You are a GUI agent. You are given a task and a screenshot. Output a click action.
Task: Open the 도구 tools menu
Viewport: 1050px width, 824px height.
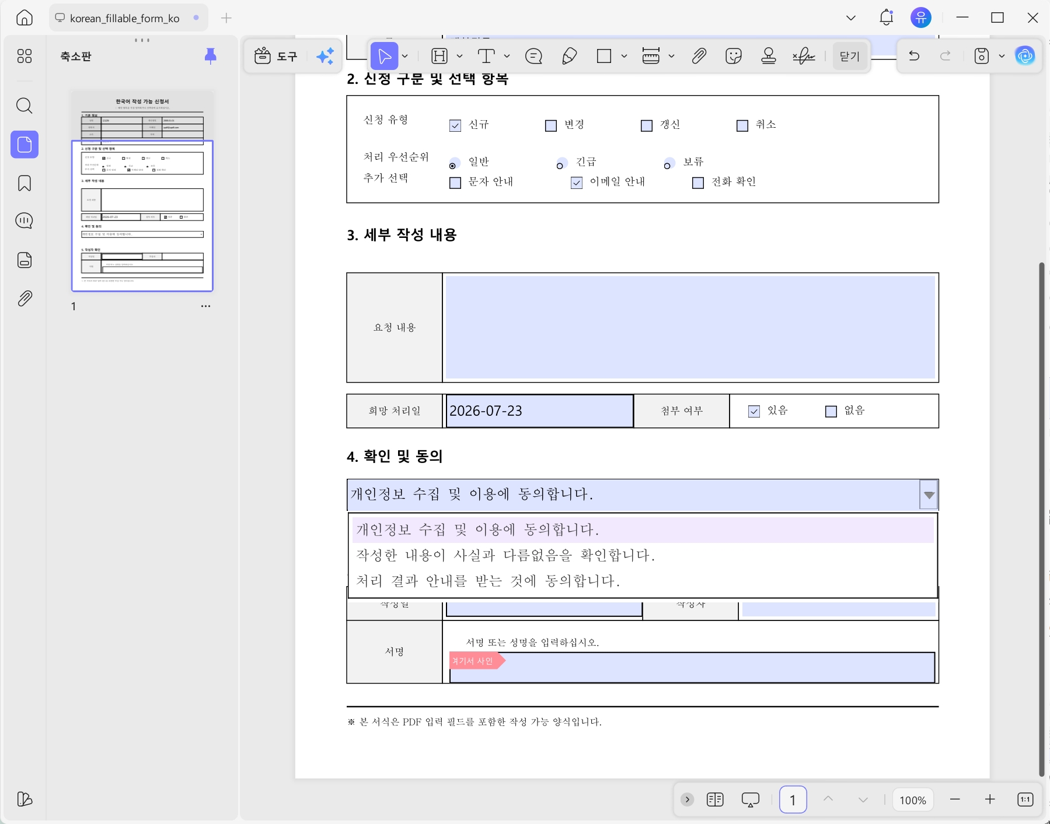tap(275, 56)
